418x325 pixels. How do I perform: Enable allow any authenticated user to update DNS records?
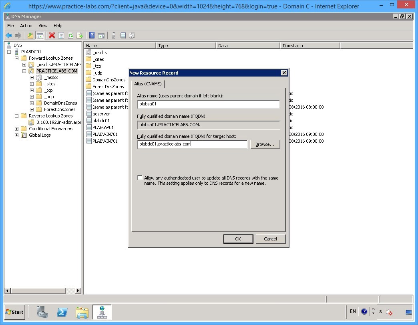(x=140, y=178)
